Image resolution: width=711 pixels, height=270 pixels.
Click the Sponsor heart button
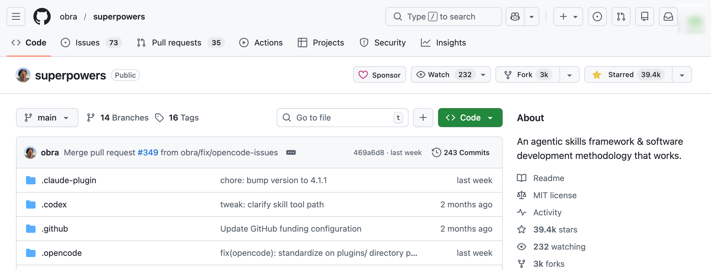379,75
